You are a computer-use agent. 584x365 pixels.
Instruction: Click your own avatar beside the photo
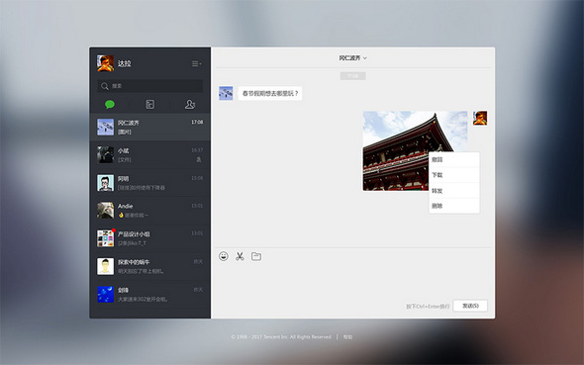(x=480, y=118)
